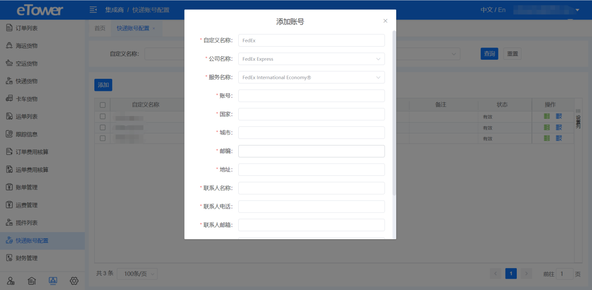This screenshot has width=592, height=290.
Task: Open the user profile icon in sidebar footer
Action: [11, 281]
